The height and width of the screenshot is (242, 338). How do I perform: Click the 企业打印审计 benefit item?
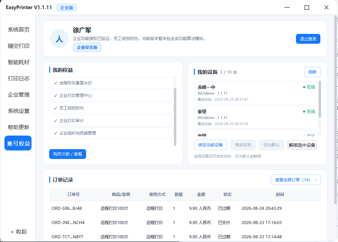tap(112, 120)
